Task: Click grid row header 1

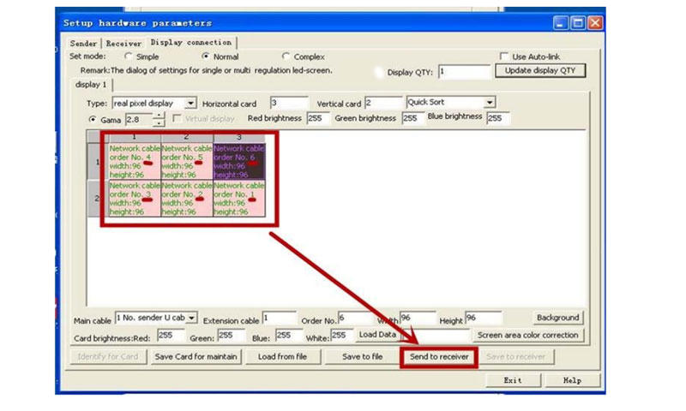Action: (x=97, y=162)
